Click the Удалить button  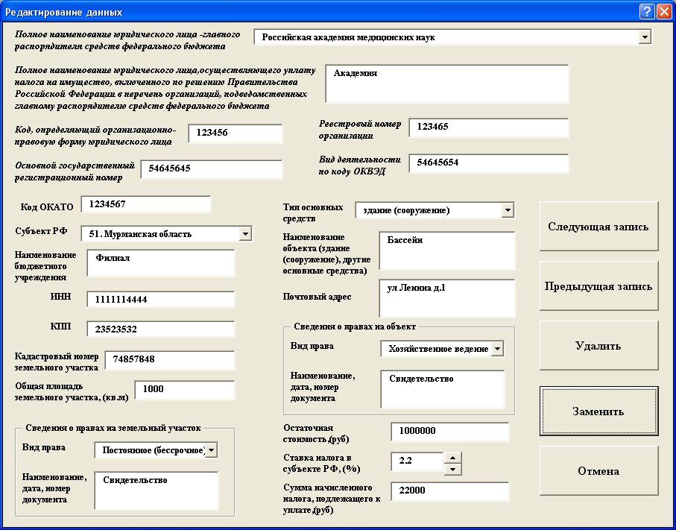(x=598, y=345)
